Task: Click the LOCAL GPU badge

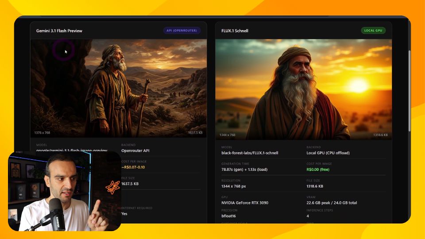Action: tap(373, 31)
